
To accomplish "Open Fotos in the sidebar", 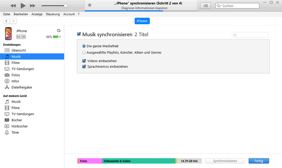I will [32, 75].
